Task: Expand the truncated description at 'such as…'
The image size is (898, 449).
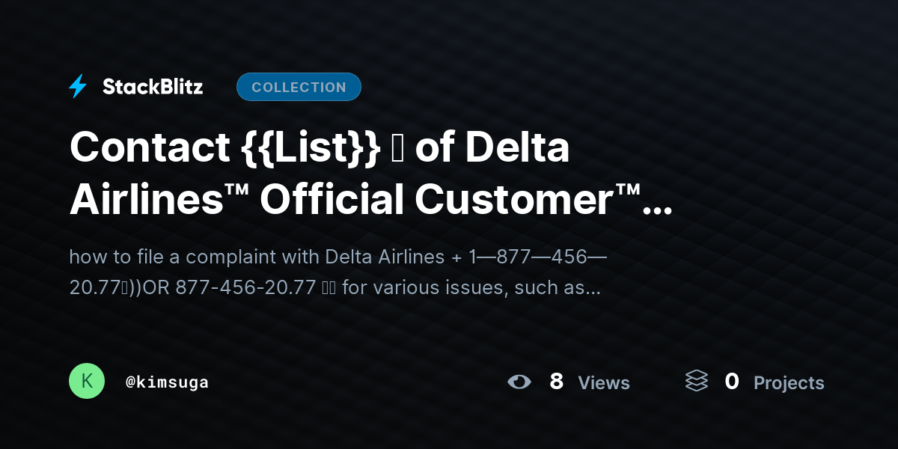Action: pos(572,287)
